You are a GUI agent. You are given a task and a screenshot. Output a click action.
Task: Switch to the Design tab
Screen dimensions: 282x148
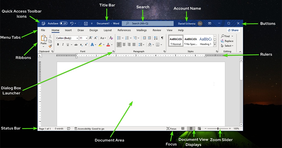tap(94, 30)
